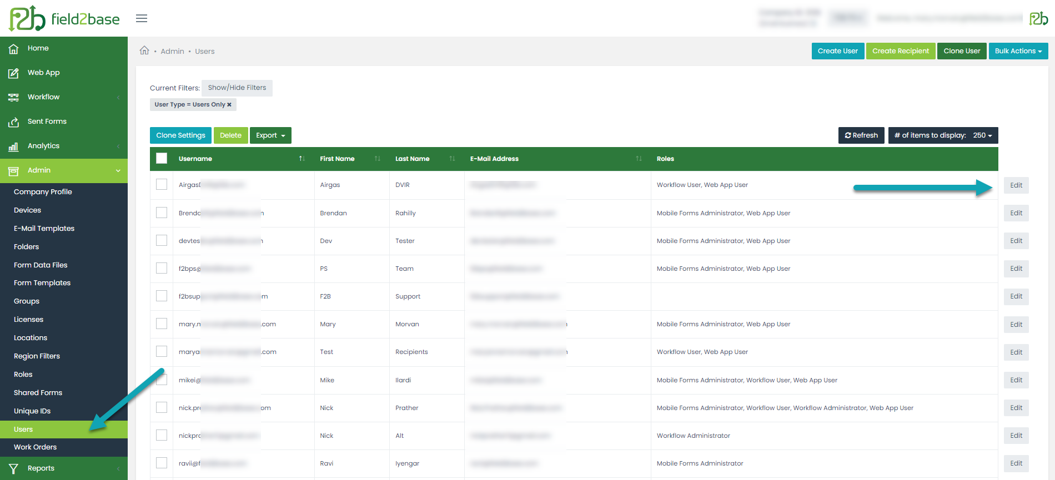Click Edit for the Airgas DVIR user
The width and height of the screenshot is (1055, 480).
pyautogui.click(x=1016, y=185)
